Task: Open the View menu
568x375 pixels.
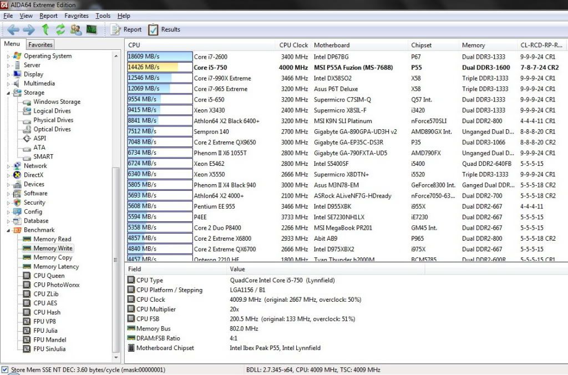Action: click(26, 16)
